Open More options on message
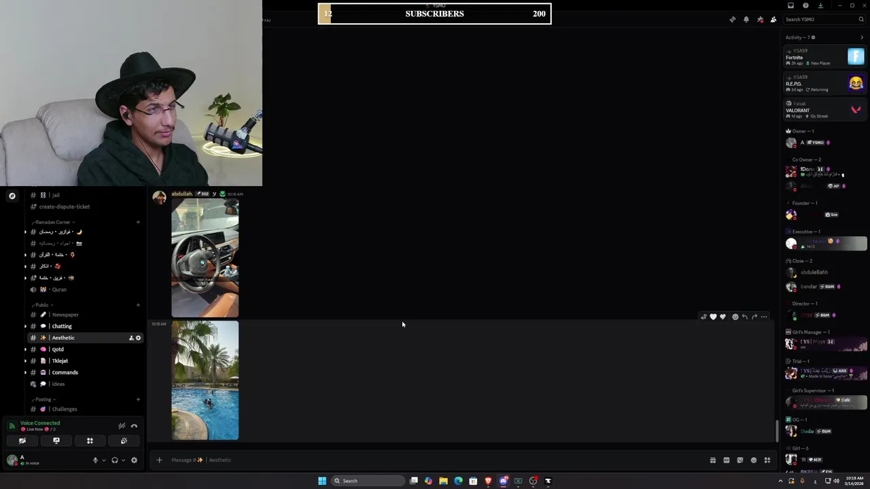870x489 pixels. tap(764, 316)
